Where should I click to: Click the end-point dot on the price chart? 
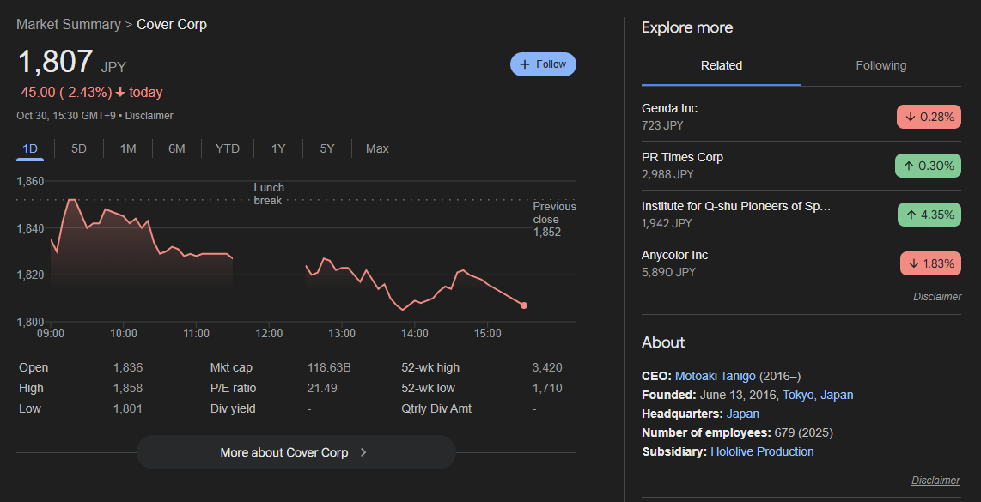tap(524, 305)
